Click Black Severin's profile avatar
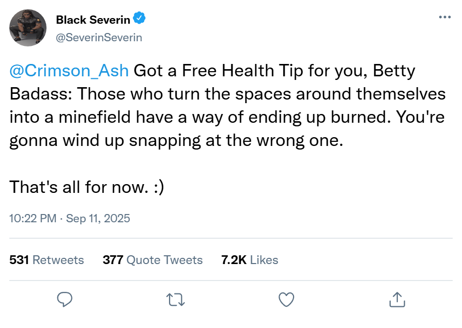Image resolution: width=462 pixels, height=328 pixels. [26, 27]
